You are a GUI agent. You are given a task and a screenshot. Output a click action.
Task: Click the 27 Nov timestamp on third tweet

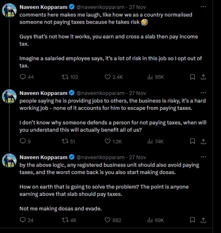(138, 157)
